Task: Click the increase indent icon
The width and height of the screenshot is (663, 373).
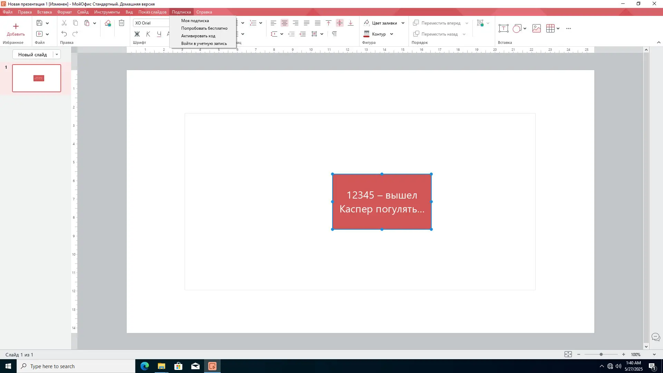Action: (x=302, y=34)
